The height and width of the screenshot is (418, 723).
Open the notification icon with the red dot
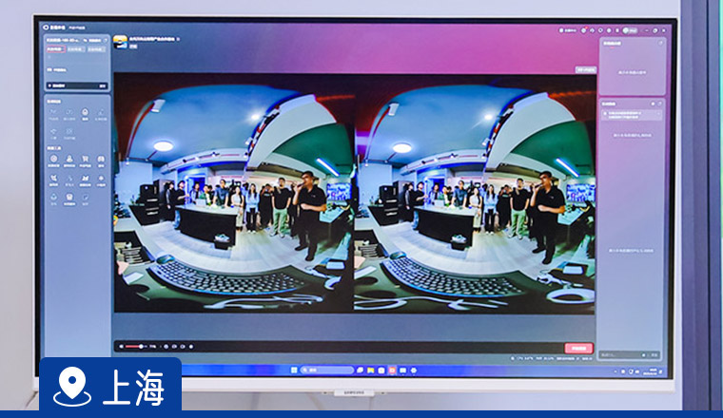pyautogui.click(x=584, y=30)
